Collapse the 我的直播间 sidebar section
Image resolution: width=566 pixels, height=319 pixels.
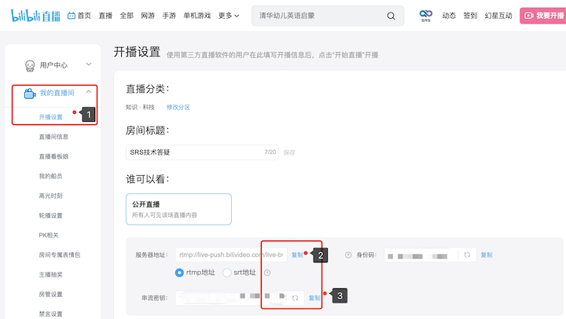pyautogui.click(x=88, y=93)
